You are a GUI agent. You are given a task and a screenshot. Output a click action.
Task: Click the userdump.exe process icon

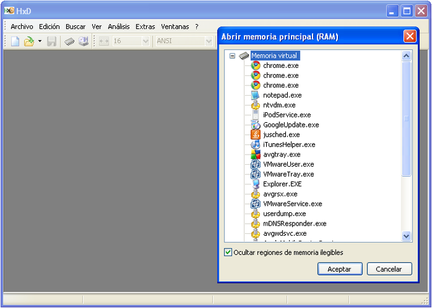(255, 214)
